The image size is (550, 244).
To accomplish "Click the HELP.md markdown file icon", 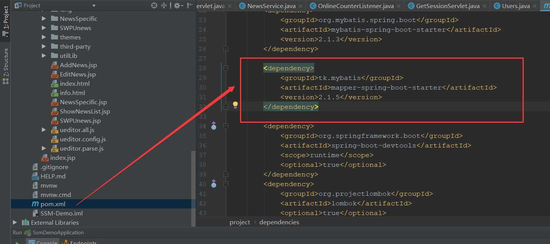I will click(x=35, y=176).
